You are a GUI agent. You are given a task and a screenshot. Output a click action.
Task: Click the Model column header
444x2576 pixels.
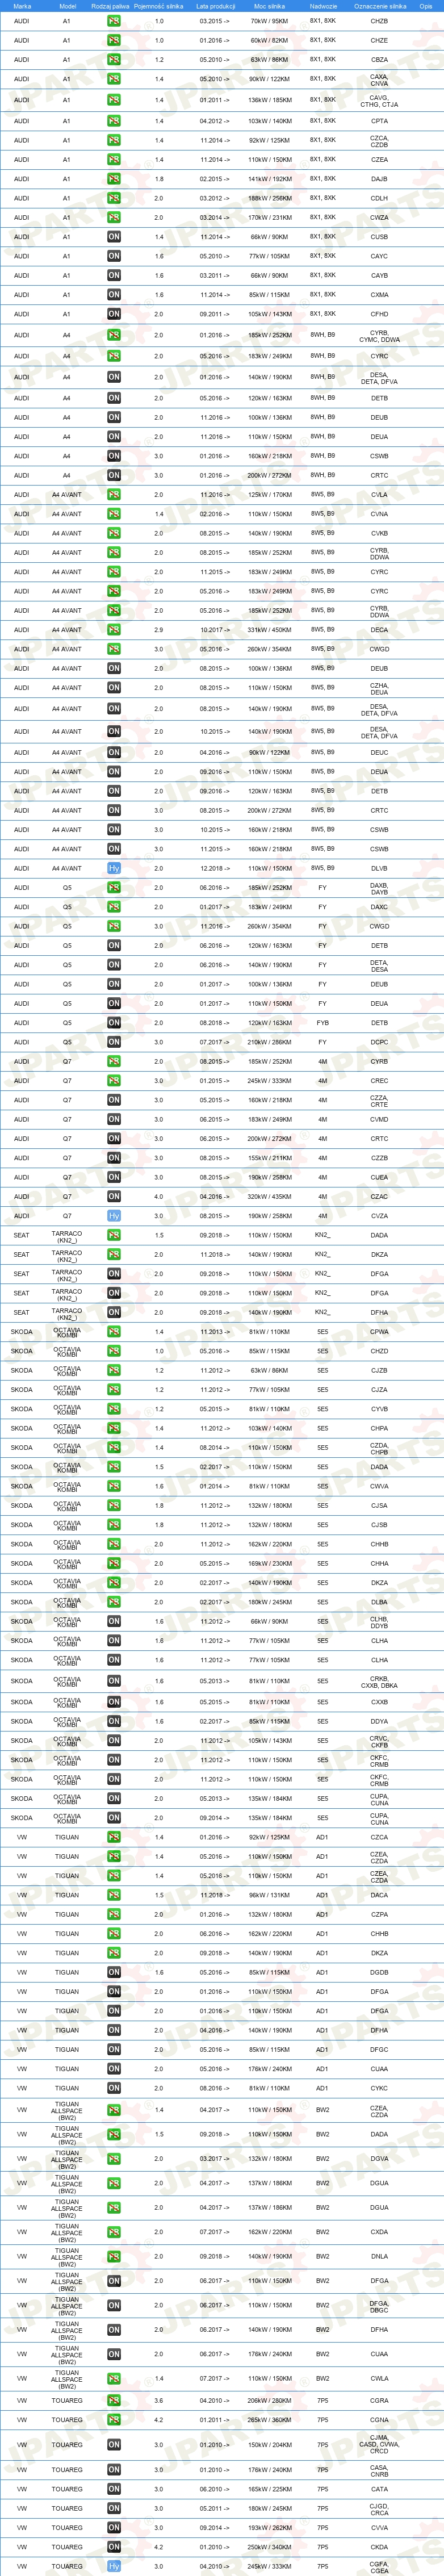(x=67, y=6)
